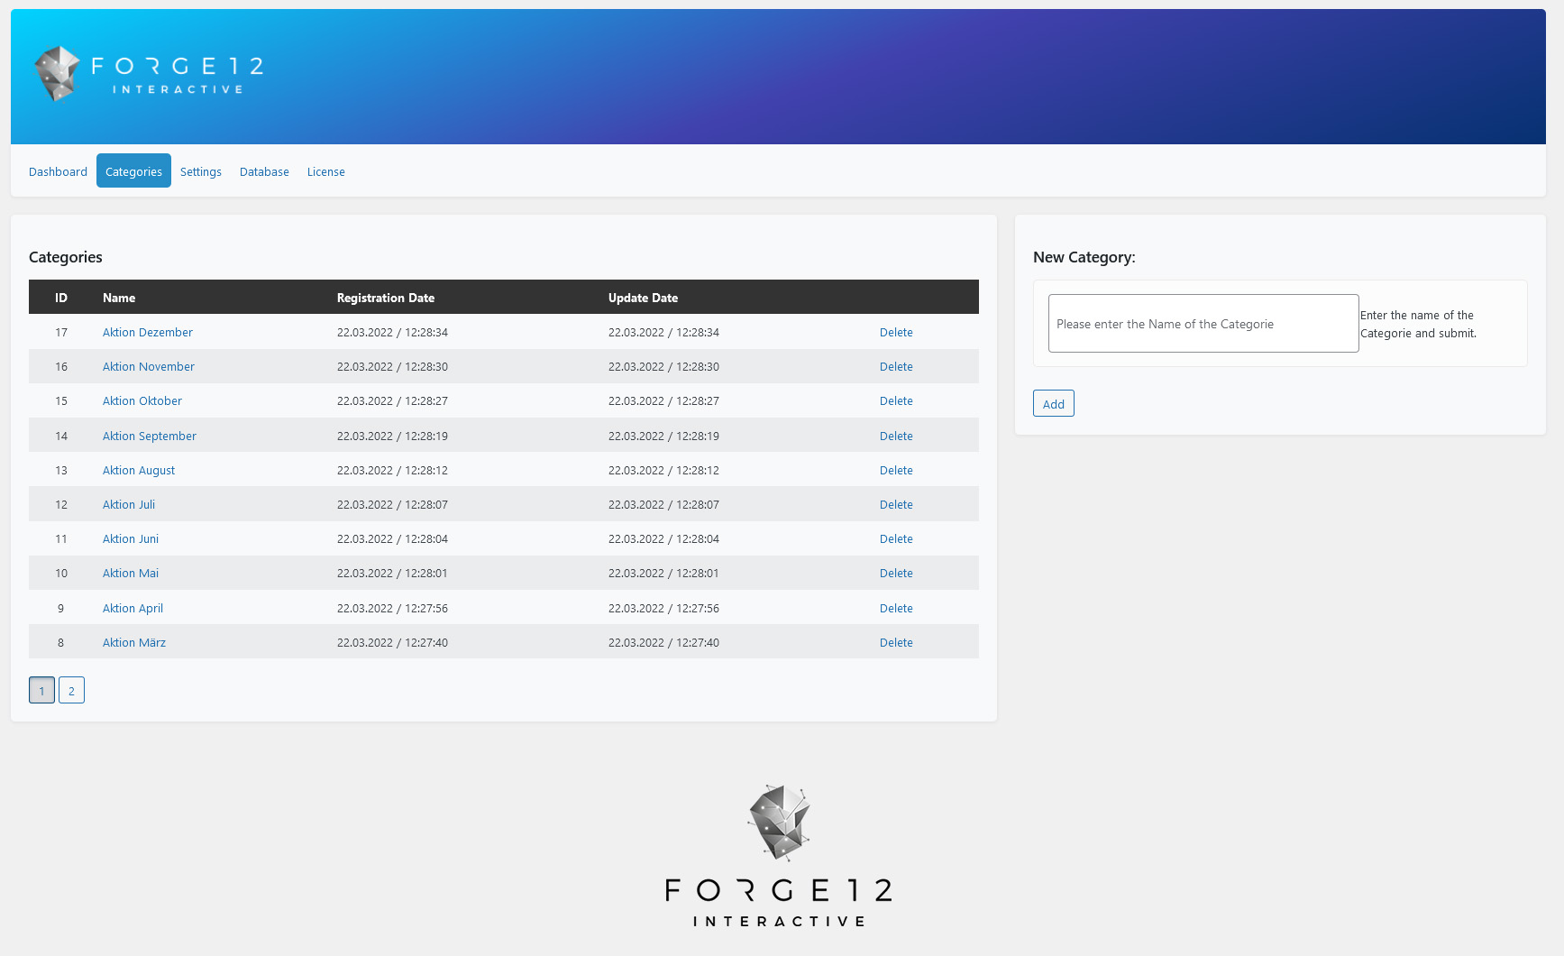Delete the Aktion März category

[x=896, y=642]
